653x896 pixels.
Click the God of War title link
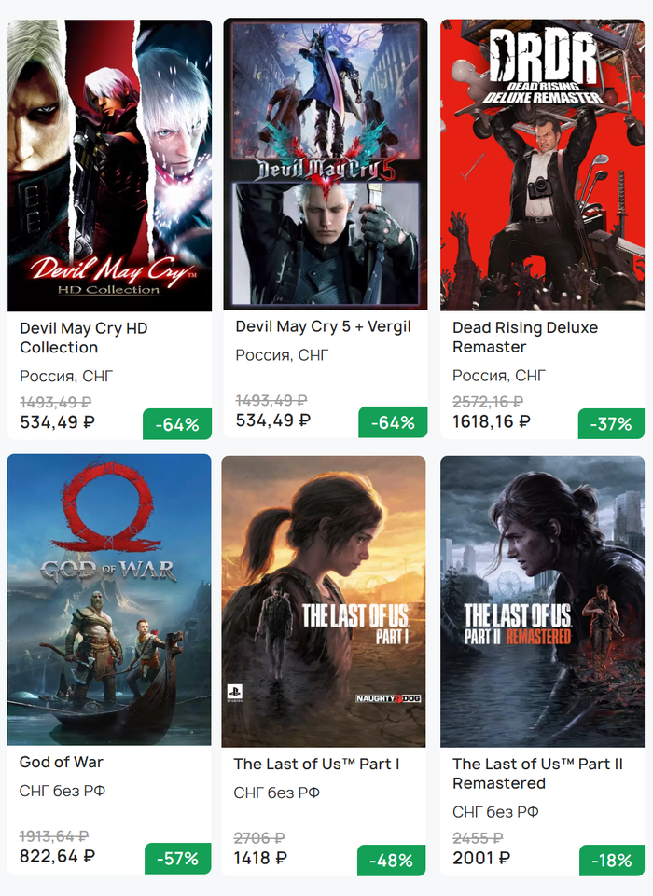coord(62,762)
